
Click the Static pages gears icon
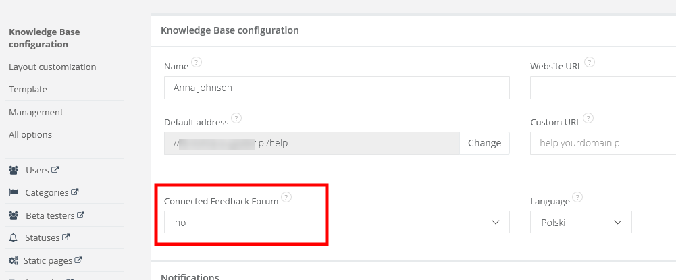(x=13, y=260)
